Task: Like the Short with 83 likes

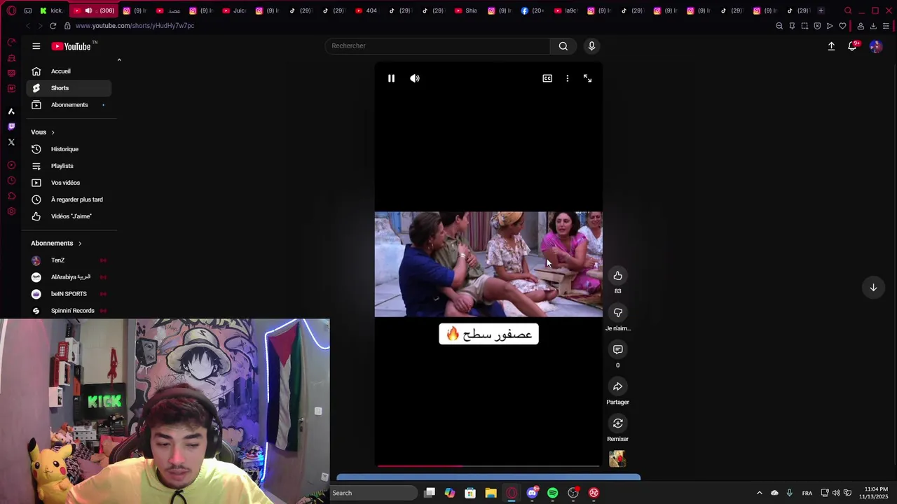Action: [617, 276]
